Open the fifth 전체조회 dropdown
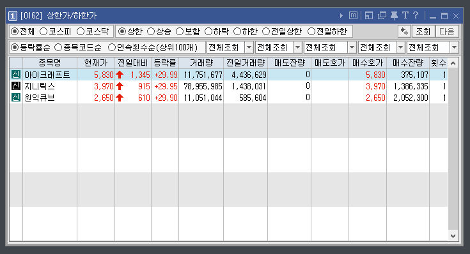The width and height of the screenshot is (470, 254). pos(454,47)
